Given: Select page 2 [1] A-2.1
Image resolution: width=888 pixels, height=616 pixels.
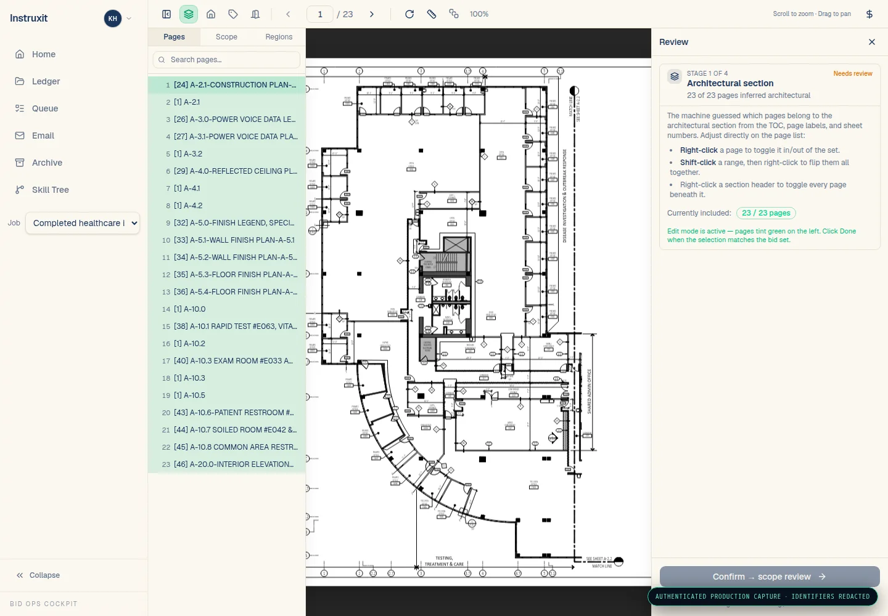Looking at the screenshot, I should point(227,102).
